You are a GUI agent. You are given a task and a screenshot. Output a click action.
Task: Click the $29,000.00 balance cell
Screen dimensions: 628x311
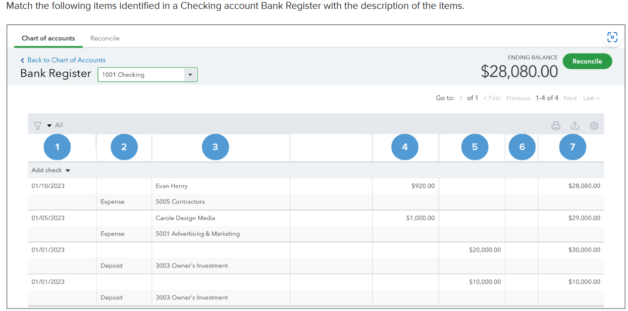click(x=584, y=218)
